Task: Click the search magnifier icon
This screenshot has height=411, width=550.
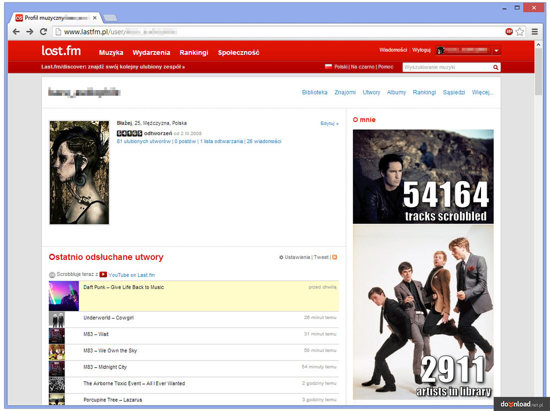Action: click(x=495, y=67)
